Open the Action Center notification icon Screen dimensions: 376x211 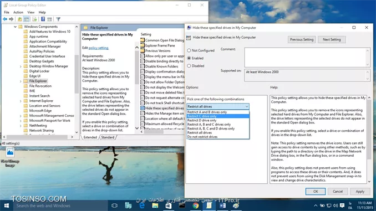pyautogui.click(x=342, y=205)
